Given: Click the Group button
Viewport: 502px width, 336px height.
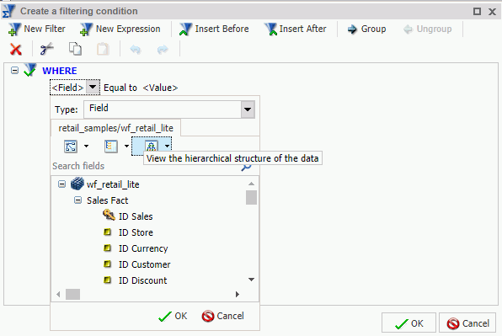Looking at the screenshot, I should (366, 29).
